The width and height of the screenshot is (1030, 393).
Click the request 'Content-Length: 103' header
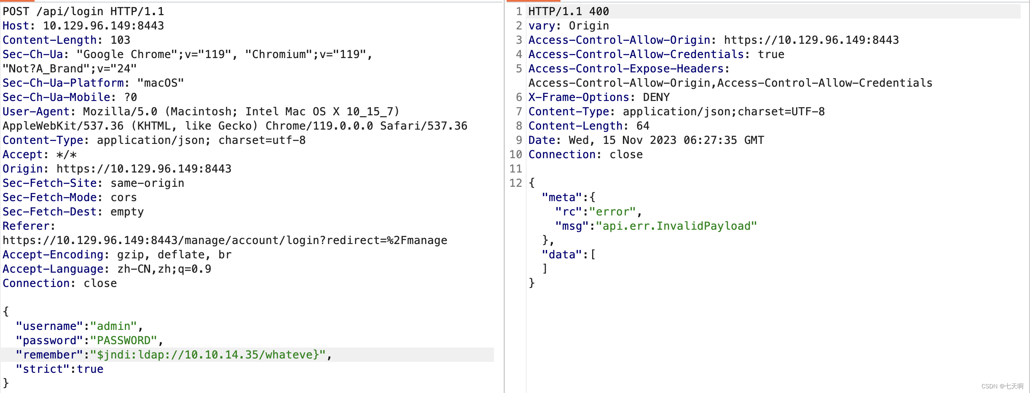67,40
